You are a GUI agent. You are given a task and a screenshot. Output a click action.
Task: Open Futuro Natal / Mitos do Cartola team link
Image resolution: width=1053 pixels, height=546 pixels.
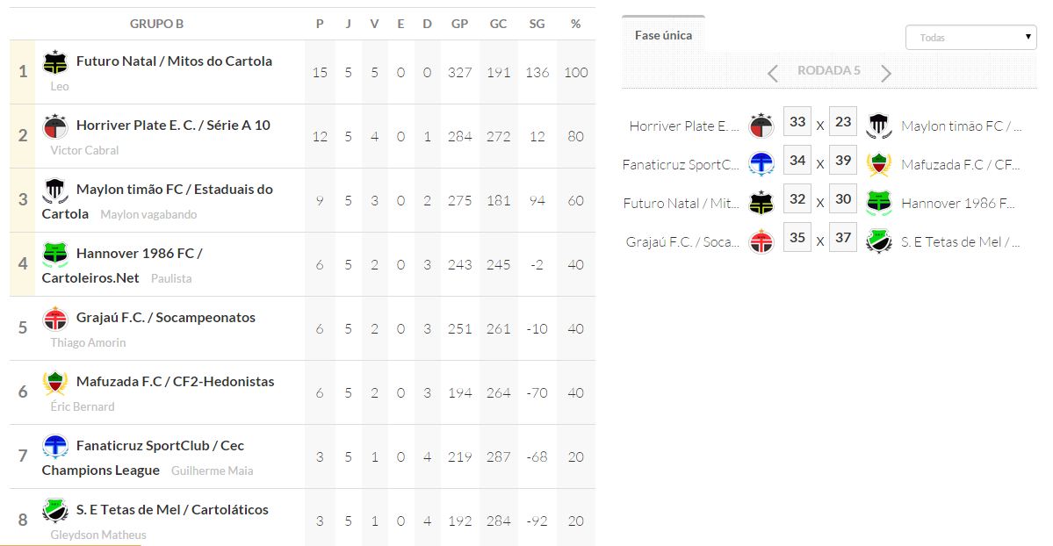coord(174,61)
